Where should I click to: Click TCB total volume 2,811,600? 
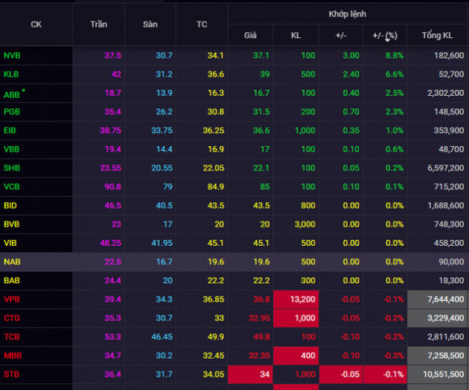click(445, 337)
